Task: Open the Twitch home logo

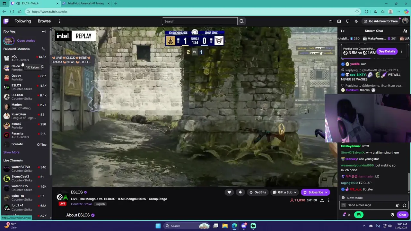Action: tap(6, 21)
